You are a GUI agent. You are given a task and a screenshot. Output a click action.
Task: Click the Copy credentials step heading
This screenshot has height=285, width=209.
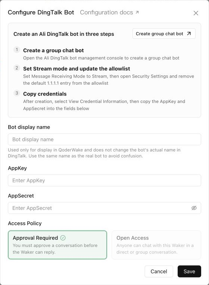(x=45, y=94)
